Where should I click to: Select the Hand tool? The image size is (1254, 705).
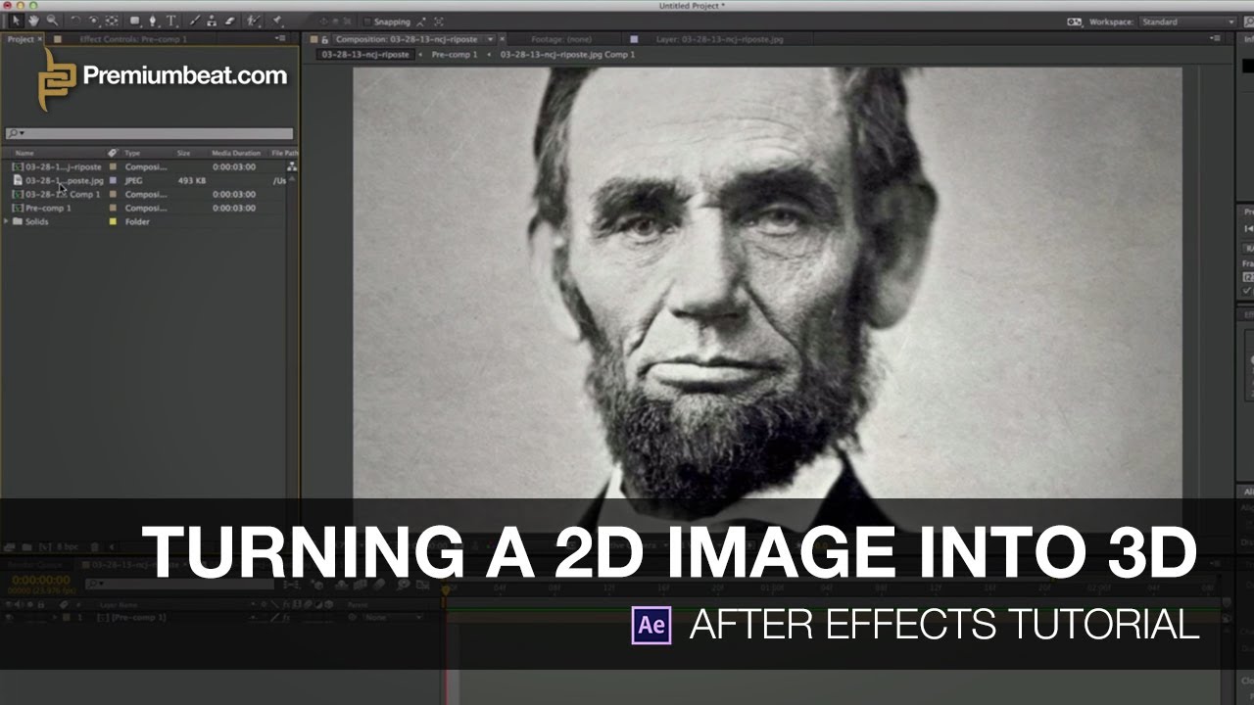33,21
